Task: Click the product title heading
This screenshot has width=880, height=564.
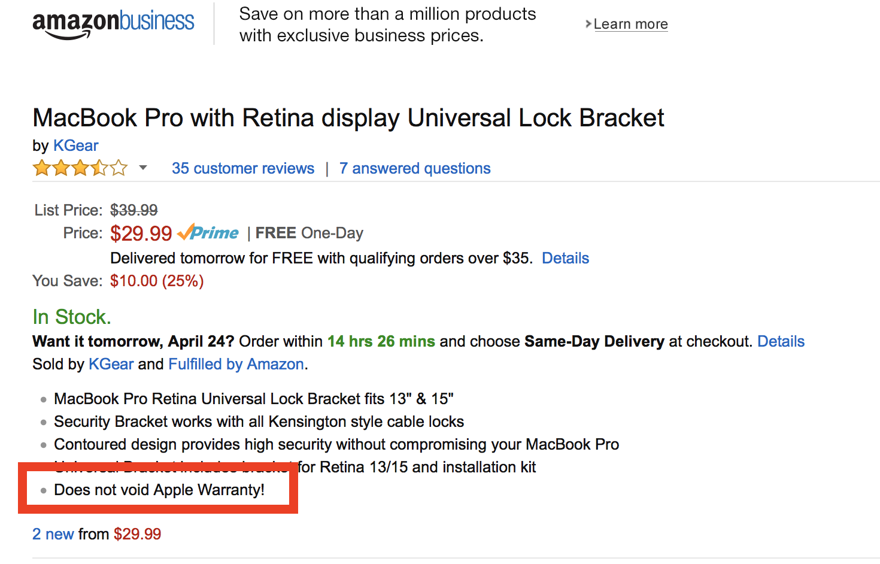Action: (348, 118)
